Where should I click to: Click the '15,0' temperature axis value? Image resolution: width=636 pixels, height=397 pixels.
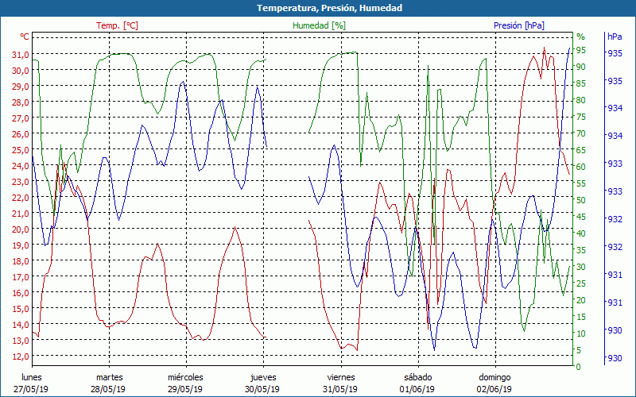click(x=21, y=308)
